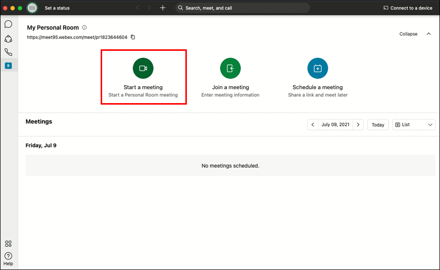This screenshot has height=270, width=440.
Task: Click the BB profile avatar
Action: pos(32,8)
